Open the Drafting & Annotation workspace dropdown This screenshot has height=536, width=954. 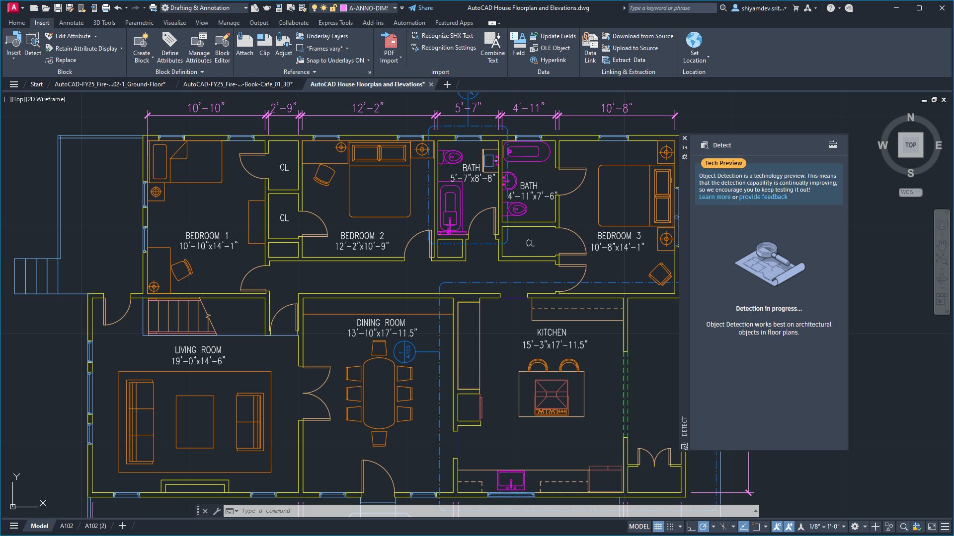245,7
